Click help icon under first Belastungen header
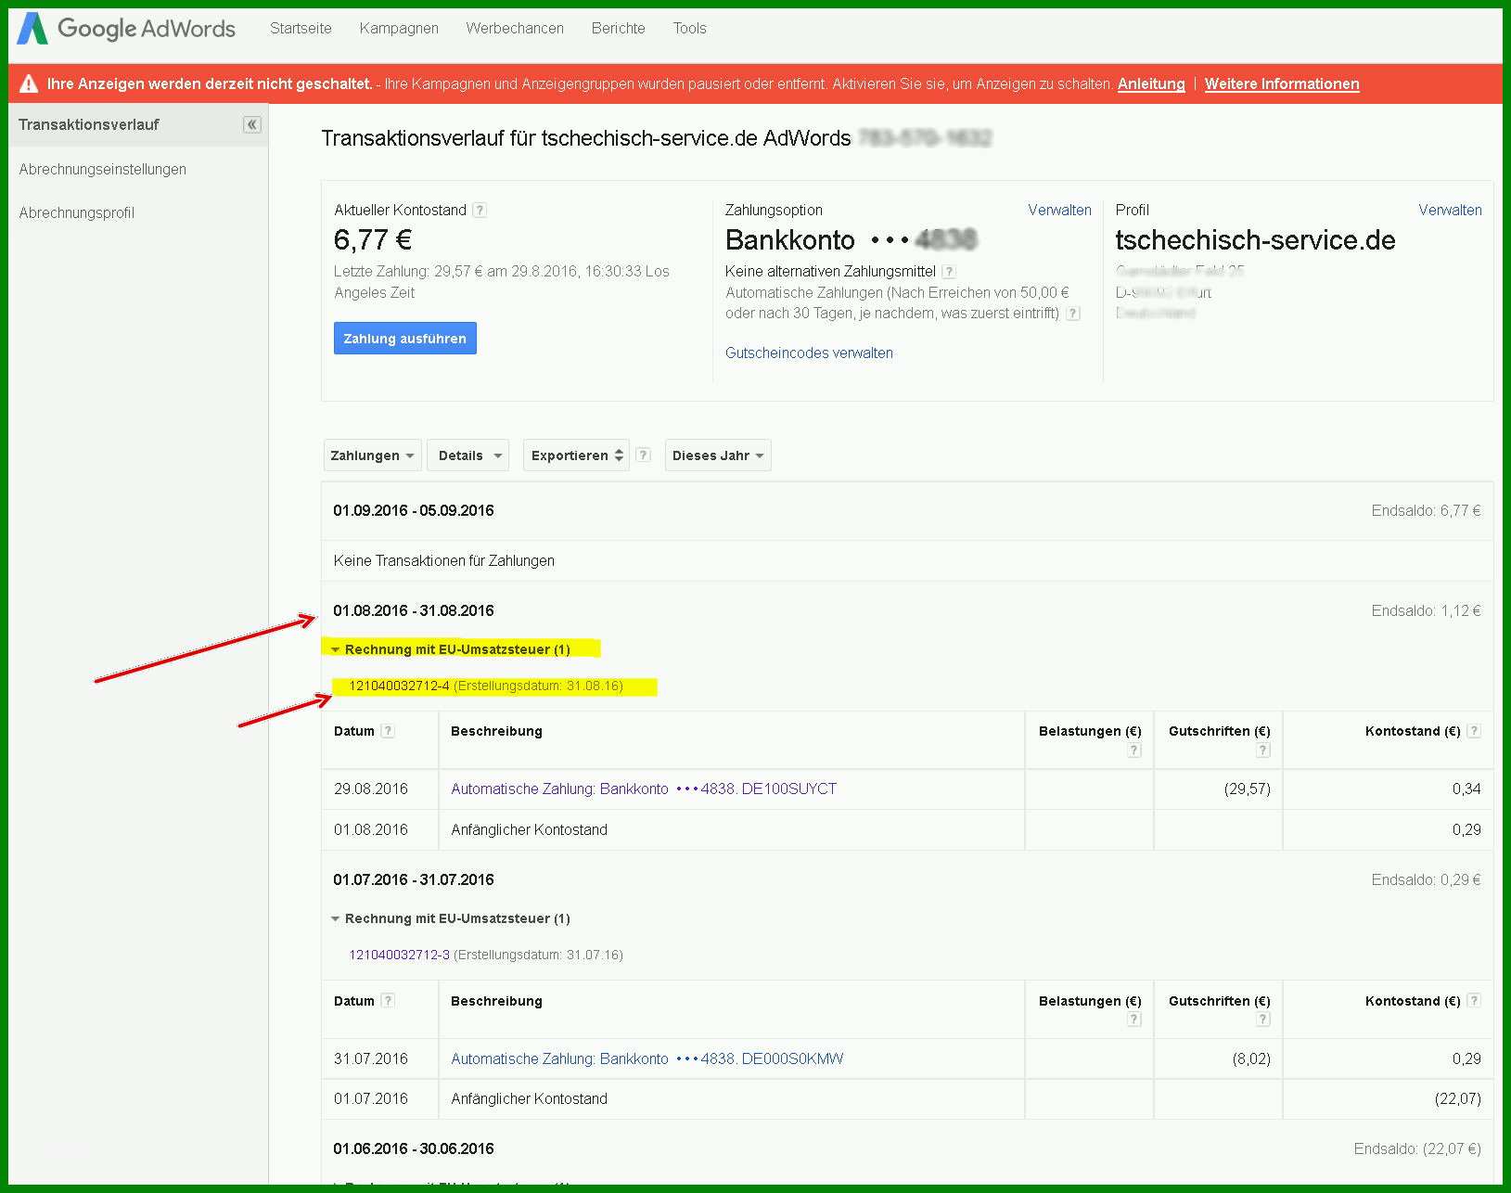Image resolution: width=1511 pixels, height=1193 pixels. pyautogui.click(x=1133, y=750)
